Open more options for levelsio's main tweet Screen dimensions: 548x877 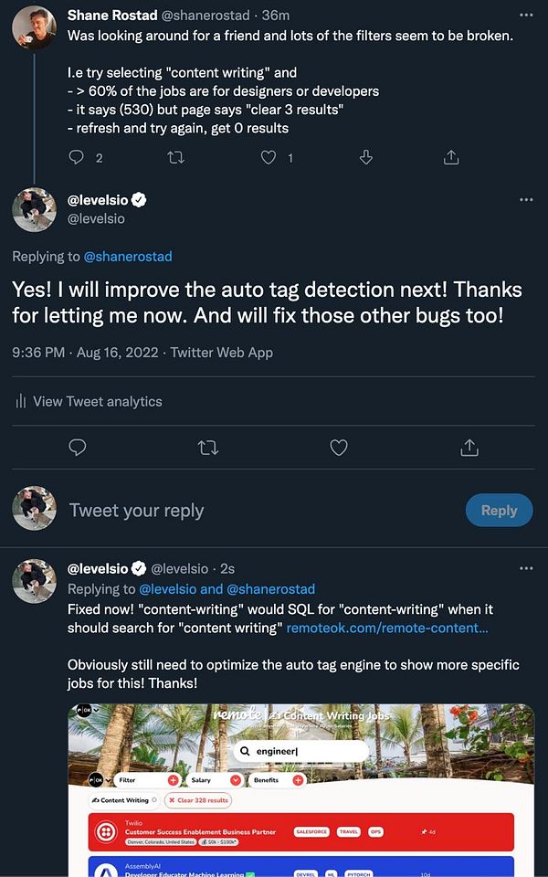(x=526, y=200)
